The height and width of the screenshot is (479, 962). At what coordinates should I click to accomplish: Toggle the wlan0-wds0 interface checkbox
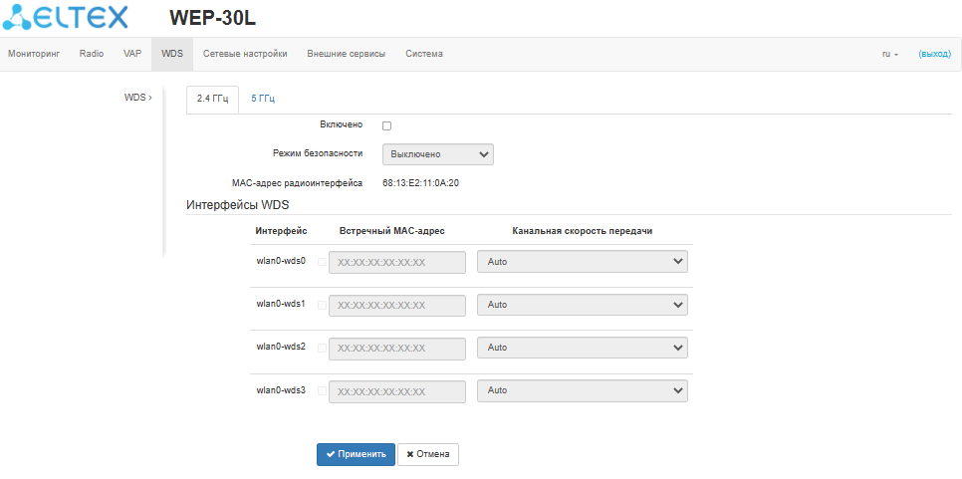click(322, 262)
